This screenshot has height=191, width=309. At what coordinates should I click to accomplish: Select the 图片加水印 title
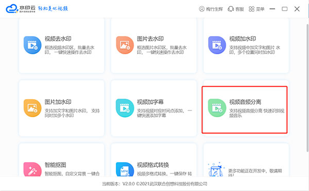[58, 102]
